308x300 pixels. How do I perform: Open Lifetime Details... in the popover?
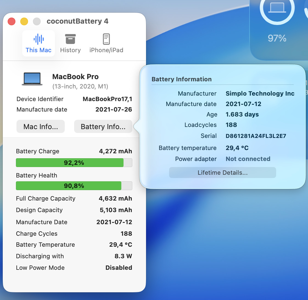point(223,173)
